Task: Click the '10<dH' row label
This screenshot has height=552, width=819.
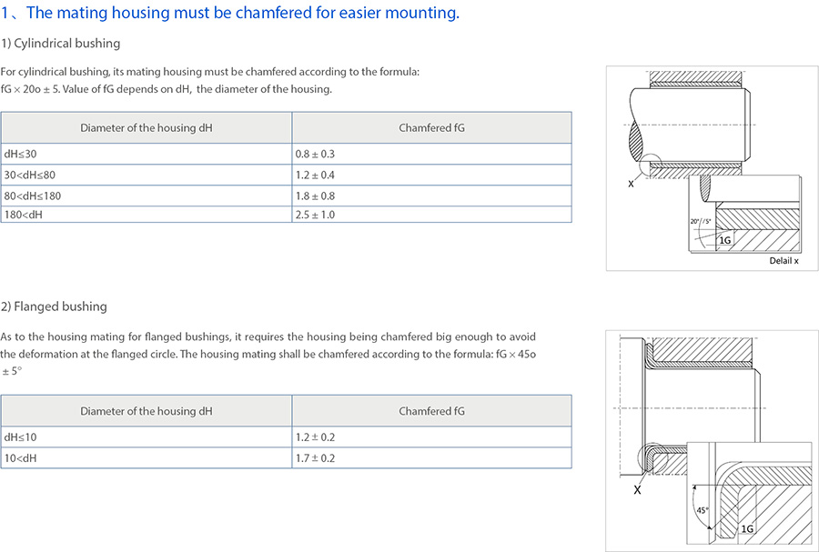Action: [20, 458]
